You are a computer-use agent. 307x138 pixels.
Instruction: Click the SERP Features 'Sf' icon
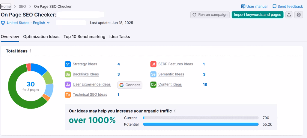(x=153, y=64)
